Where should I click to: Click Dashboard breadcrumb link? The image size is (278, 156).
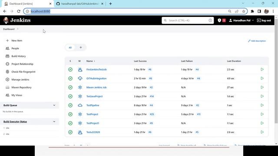click(9, 29)
